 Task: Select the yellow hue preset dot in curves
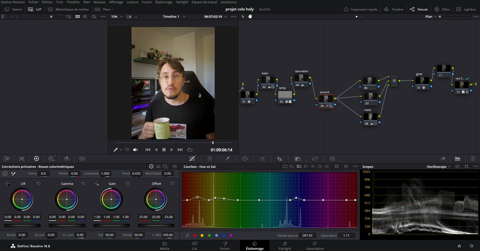click(x=202, y=235)
